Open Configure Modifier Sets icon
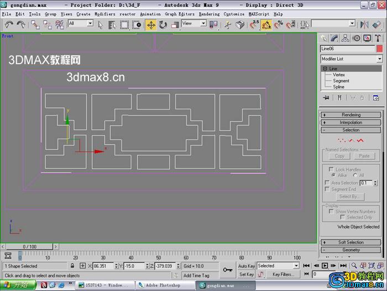Viewport: 387px width, 291px height. pos(376,98)
